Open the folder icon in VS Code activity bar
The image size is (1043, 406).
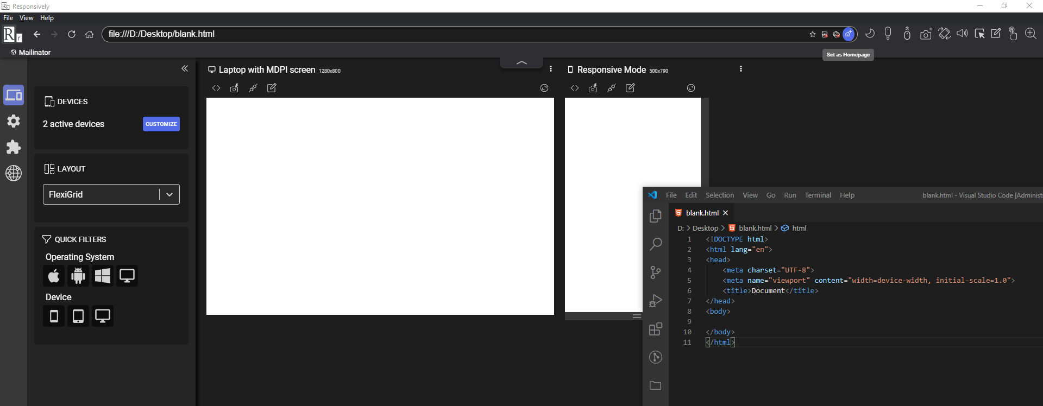[x=656, y=385]
